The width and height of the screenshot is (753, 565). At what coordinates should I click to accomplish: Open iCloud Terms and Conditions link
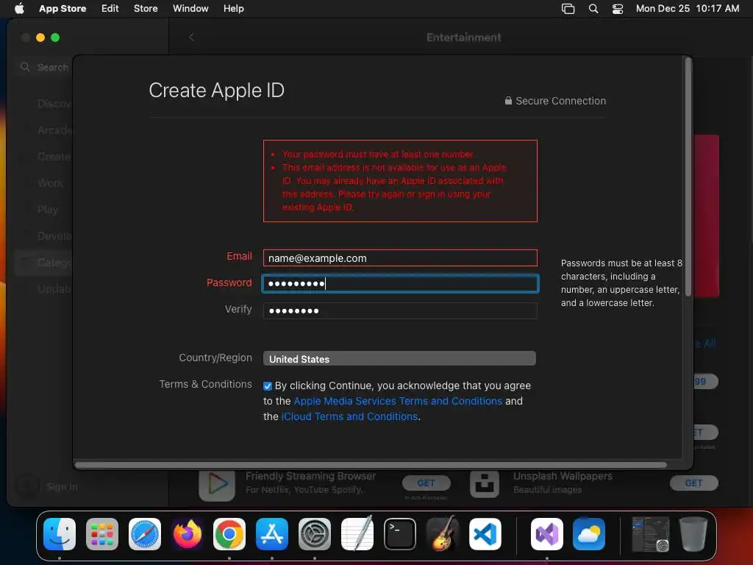click(349, 416)
